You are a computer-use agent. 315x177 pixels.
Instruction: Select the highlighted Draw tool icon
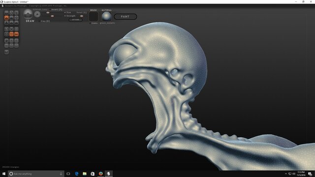6,18
